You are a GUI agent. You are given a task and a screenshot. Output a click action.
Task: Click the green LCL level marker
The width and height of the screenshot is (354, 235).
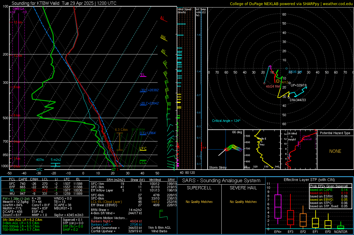tap(143, 162)
